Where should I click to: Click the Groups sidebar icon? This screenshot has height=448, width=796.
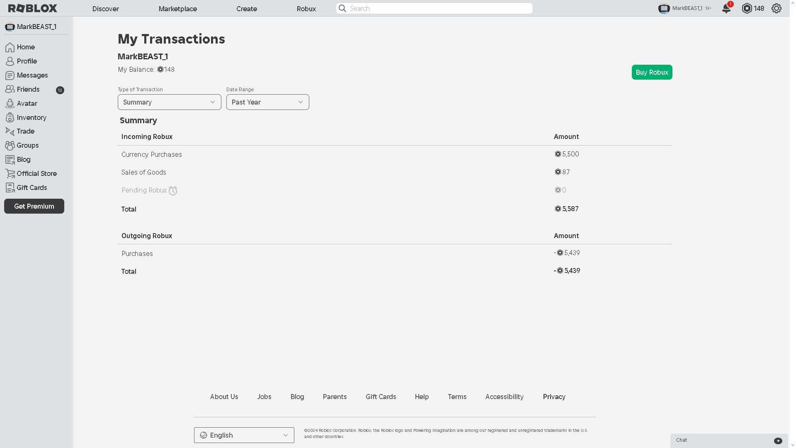coord(10,145)
